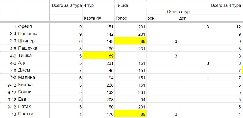Select the 'Карта №' header cell

pos(99,18)
